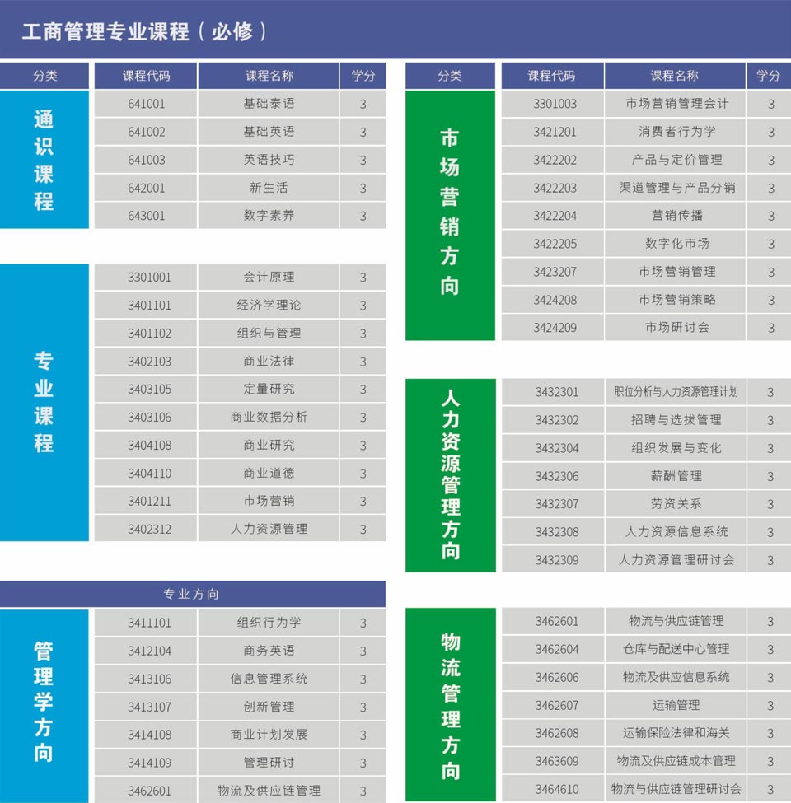Click the 运输保险法律和海关 course entry
791x803 pixels.
[x=676, y=733]
